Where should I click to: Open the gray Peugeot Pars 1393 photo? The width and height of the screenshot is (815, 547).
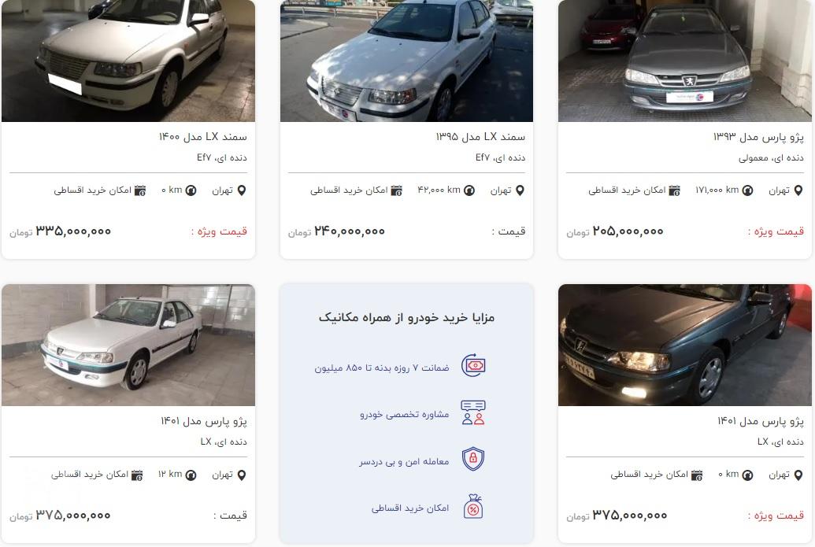684,61
